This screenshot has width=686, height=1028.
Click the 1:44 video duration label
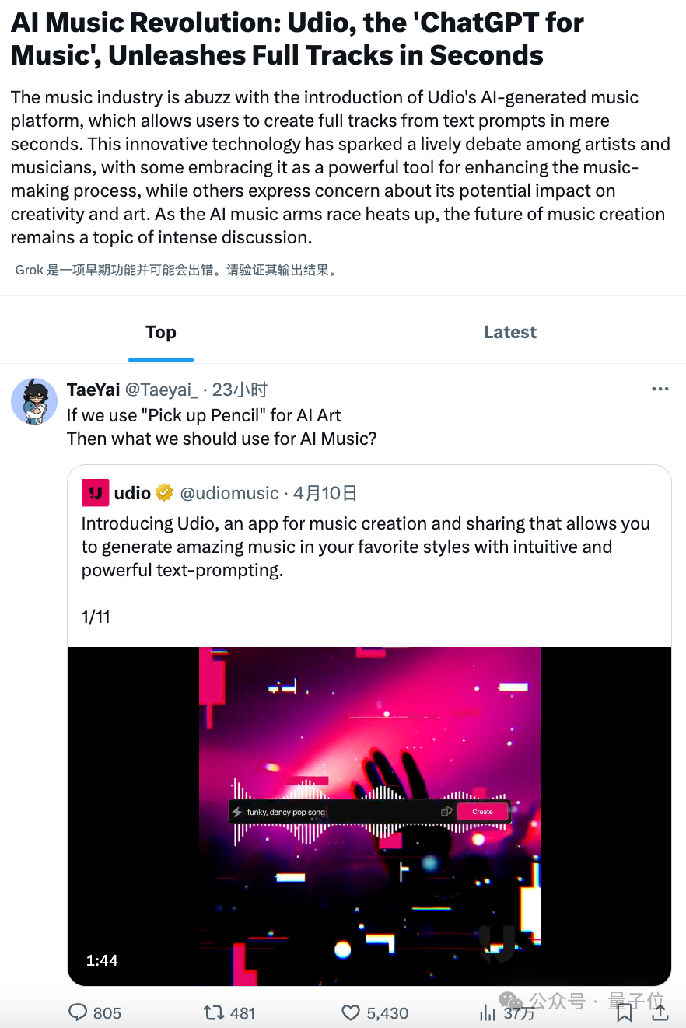[x=102, y=960]
